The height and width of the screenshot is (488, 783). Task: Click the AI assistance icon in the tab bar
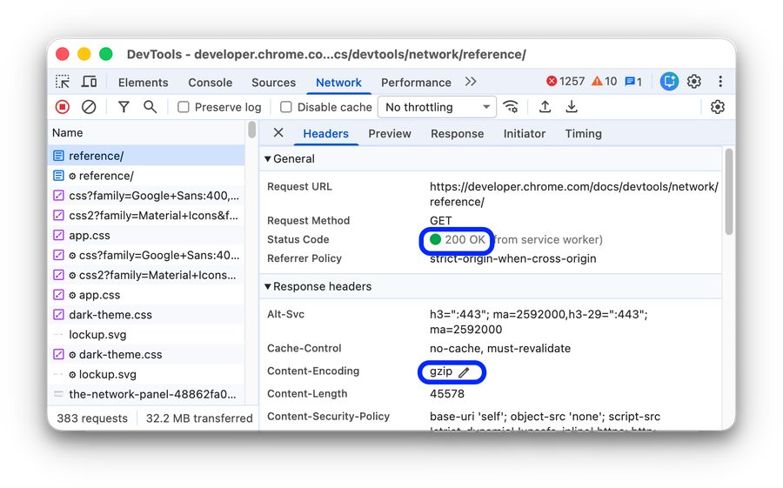pyautogui.click(x=669, y=82)
